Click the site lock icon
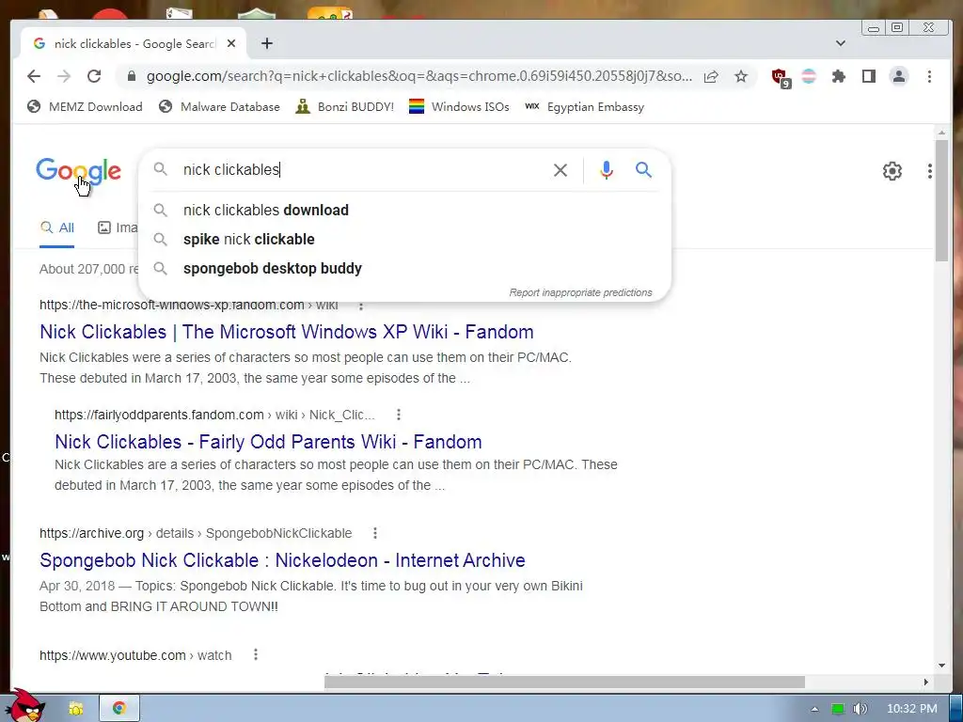 pos(131,76)
